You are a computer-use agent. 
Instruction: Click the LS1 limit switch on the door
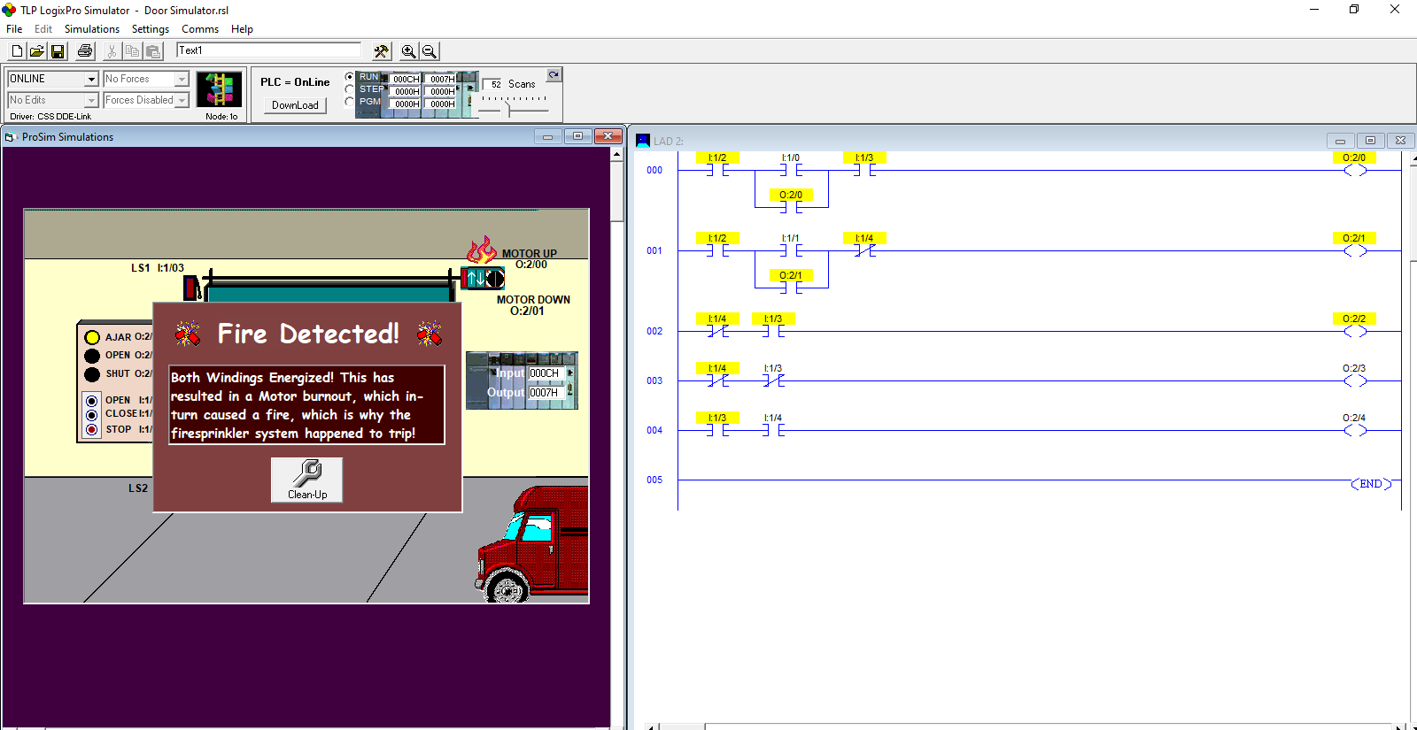click(191, 288)
